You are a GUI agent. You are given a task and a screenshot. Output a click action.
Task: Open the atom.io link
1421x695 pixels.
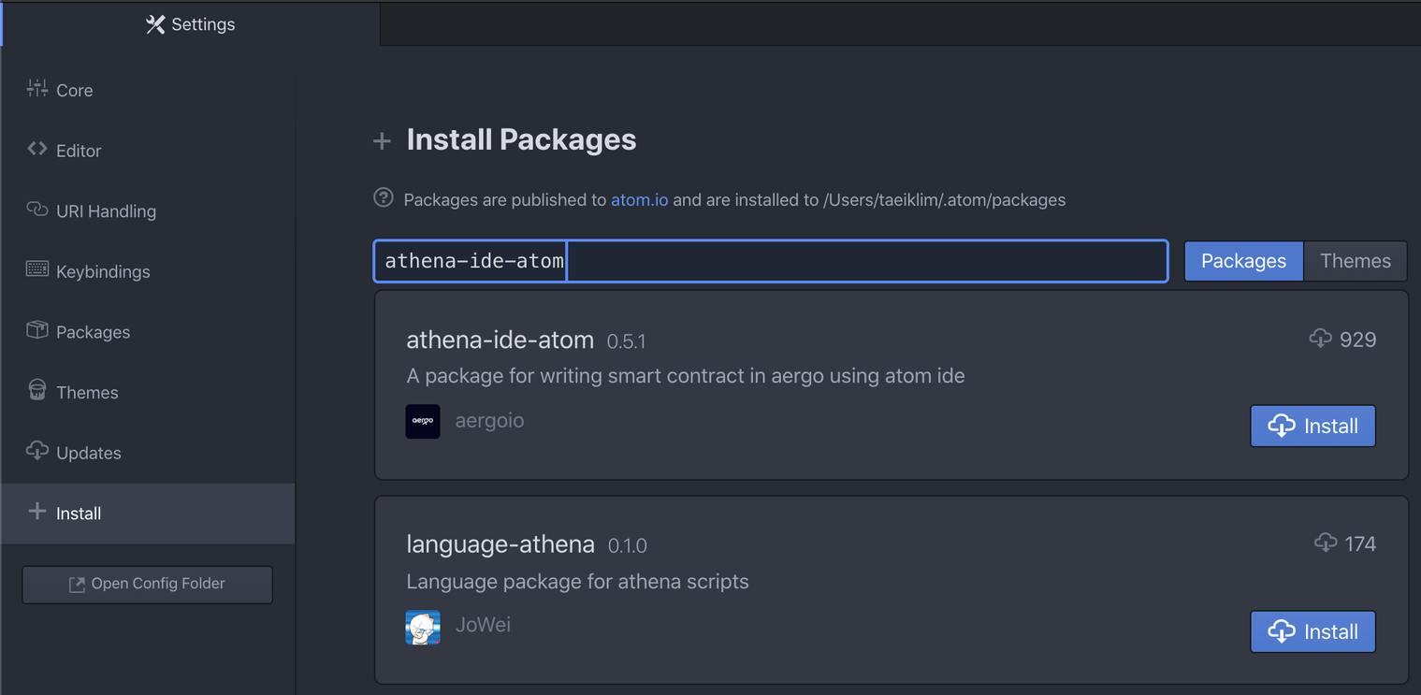pos(639,200)
